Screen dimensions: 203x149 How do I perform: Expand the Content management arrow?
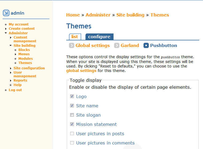11,37
